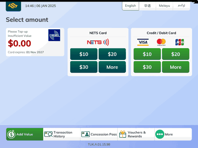Tap the SMRT logo at top left
Screen dimensions: 198x148
point(13,6)
